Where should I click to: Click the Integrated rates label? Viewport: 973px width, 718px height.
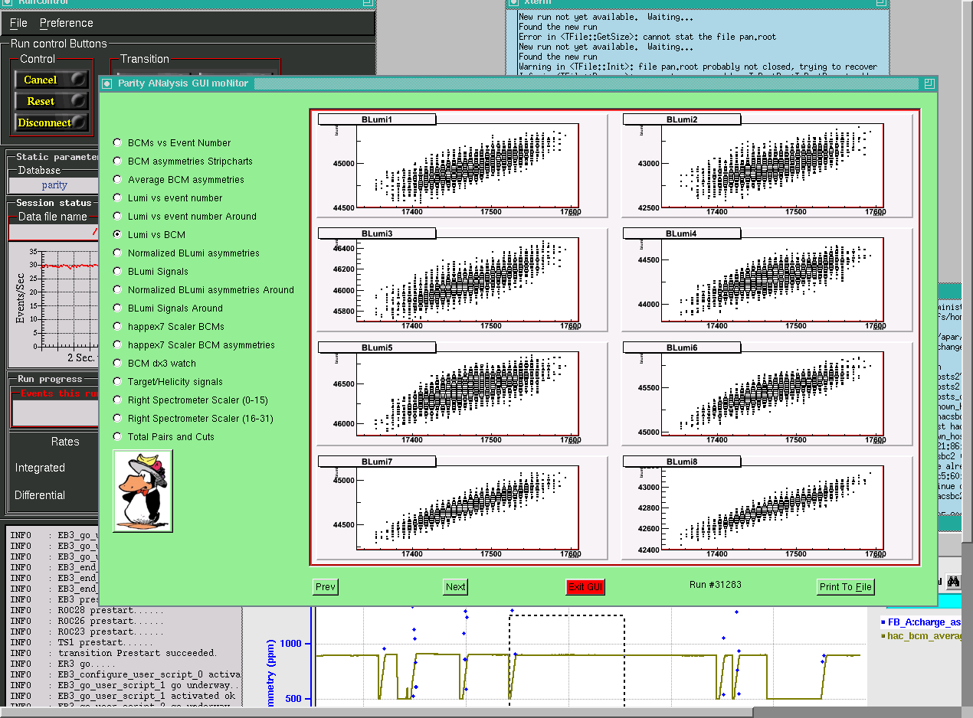pyautogui.click(x=40, y=468)
